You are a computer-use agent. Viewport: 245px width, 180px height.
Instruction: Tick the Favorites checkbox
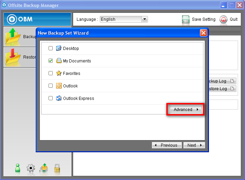51,74
